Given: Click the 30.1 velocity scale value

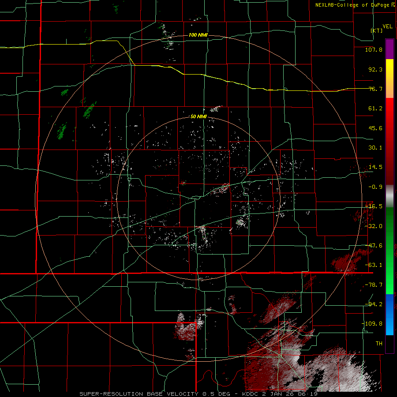Looking at the screenshot, I should 375,148.
